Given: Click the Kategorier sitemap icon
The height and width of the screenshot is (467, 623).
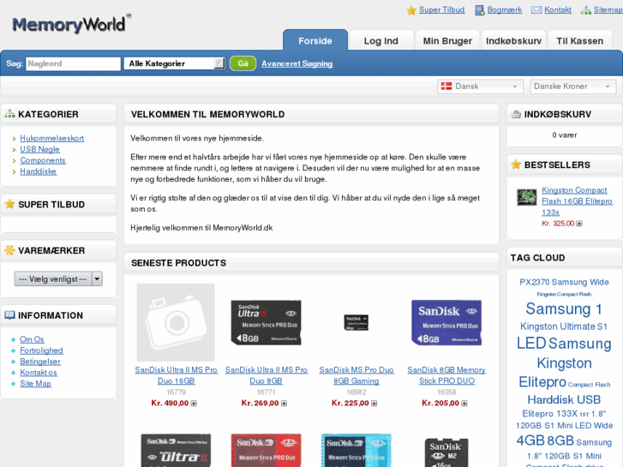Looking at the screenshot, I should click(x=9, y=114).
